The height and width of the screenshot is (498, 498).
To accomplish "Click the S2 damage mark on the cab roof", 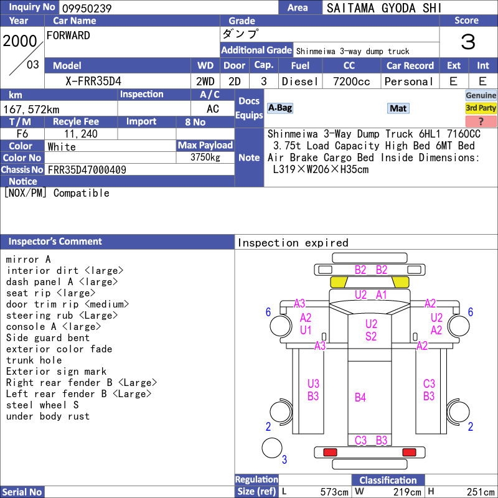I will pos(371,336).
